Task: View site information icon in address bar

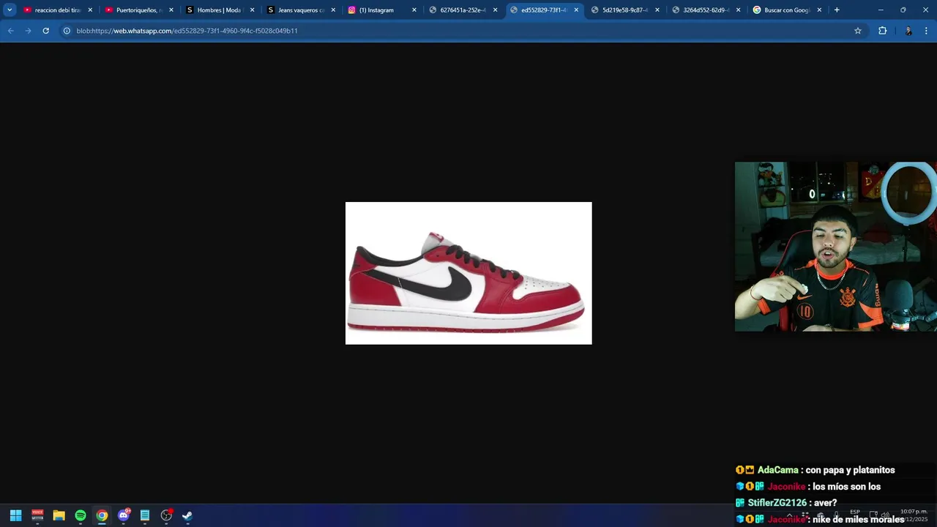Action: 67,31
